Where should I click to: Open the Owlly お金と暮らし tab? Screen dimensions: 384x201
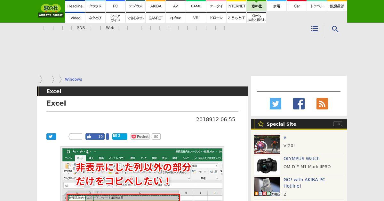256,18
